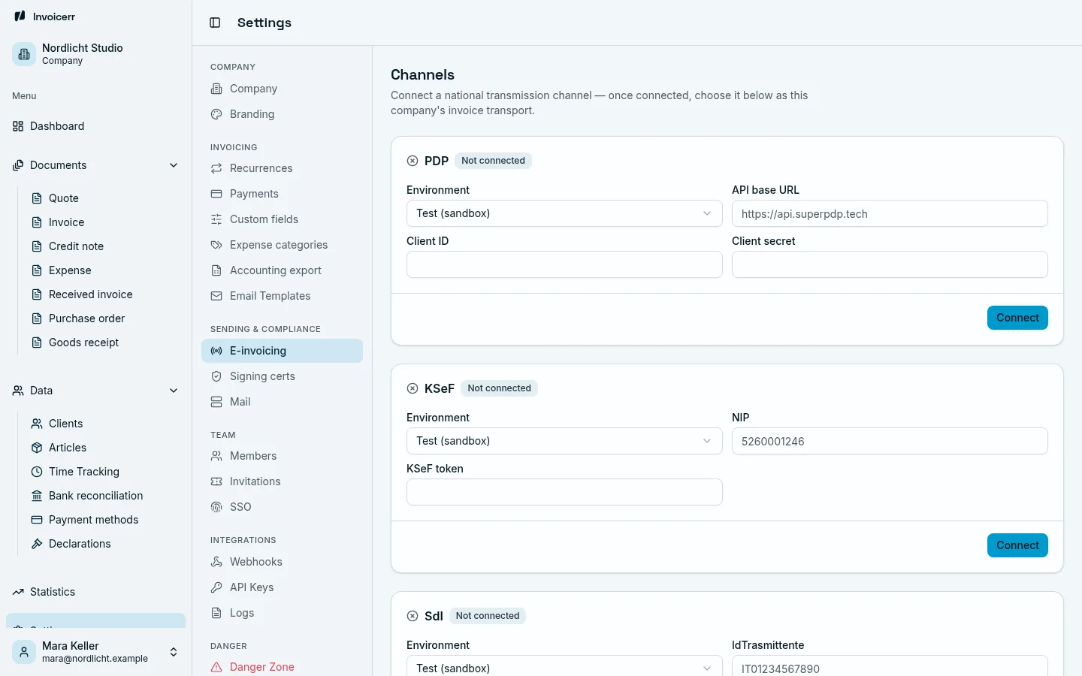Open the Members settings page

click(282, 456)
